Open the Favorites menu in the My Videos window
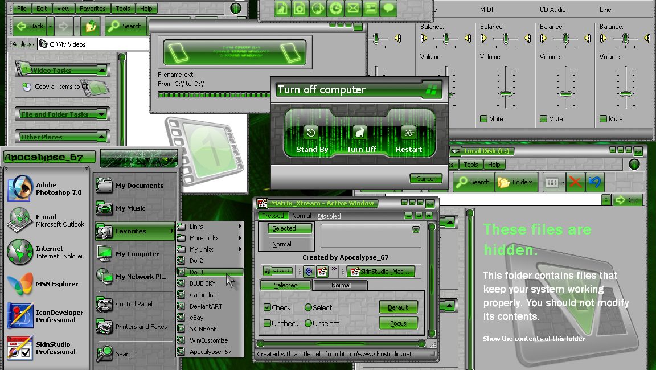This screenshot has width=656, height=370. pos(92,9)
